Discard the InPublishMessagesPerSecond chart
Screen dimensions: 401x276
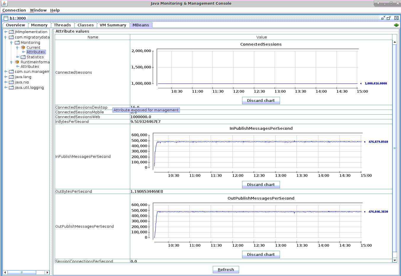tap(261, 185)
